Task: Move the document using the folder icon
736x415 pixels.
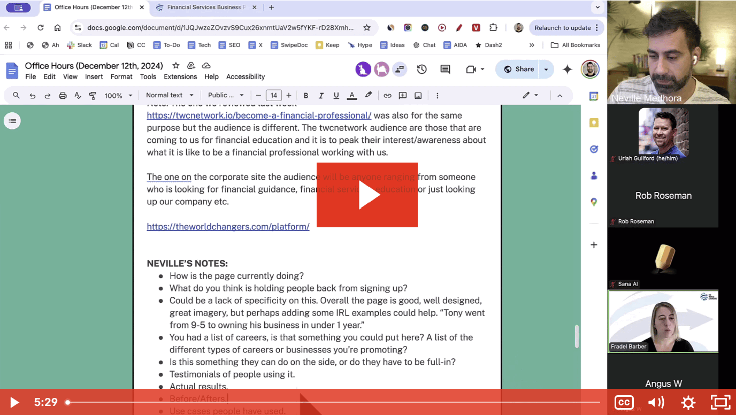Action: (191, 65)
